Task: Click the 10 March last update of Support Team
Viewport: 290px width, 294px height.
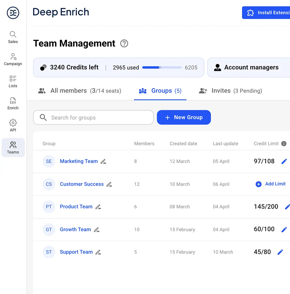Action: tap(223, 252)
